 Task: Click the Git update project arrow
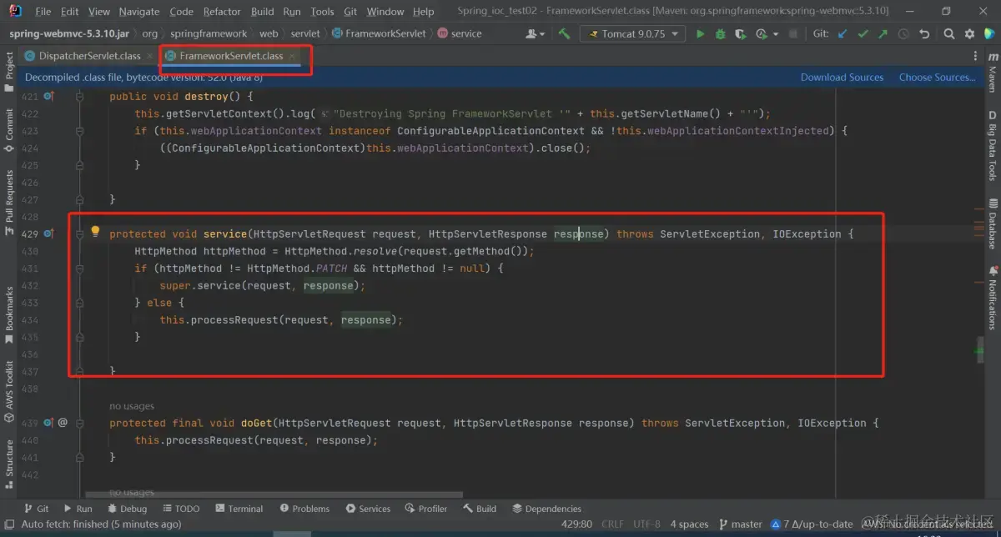[843, 33]
